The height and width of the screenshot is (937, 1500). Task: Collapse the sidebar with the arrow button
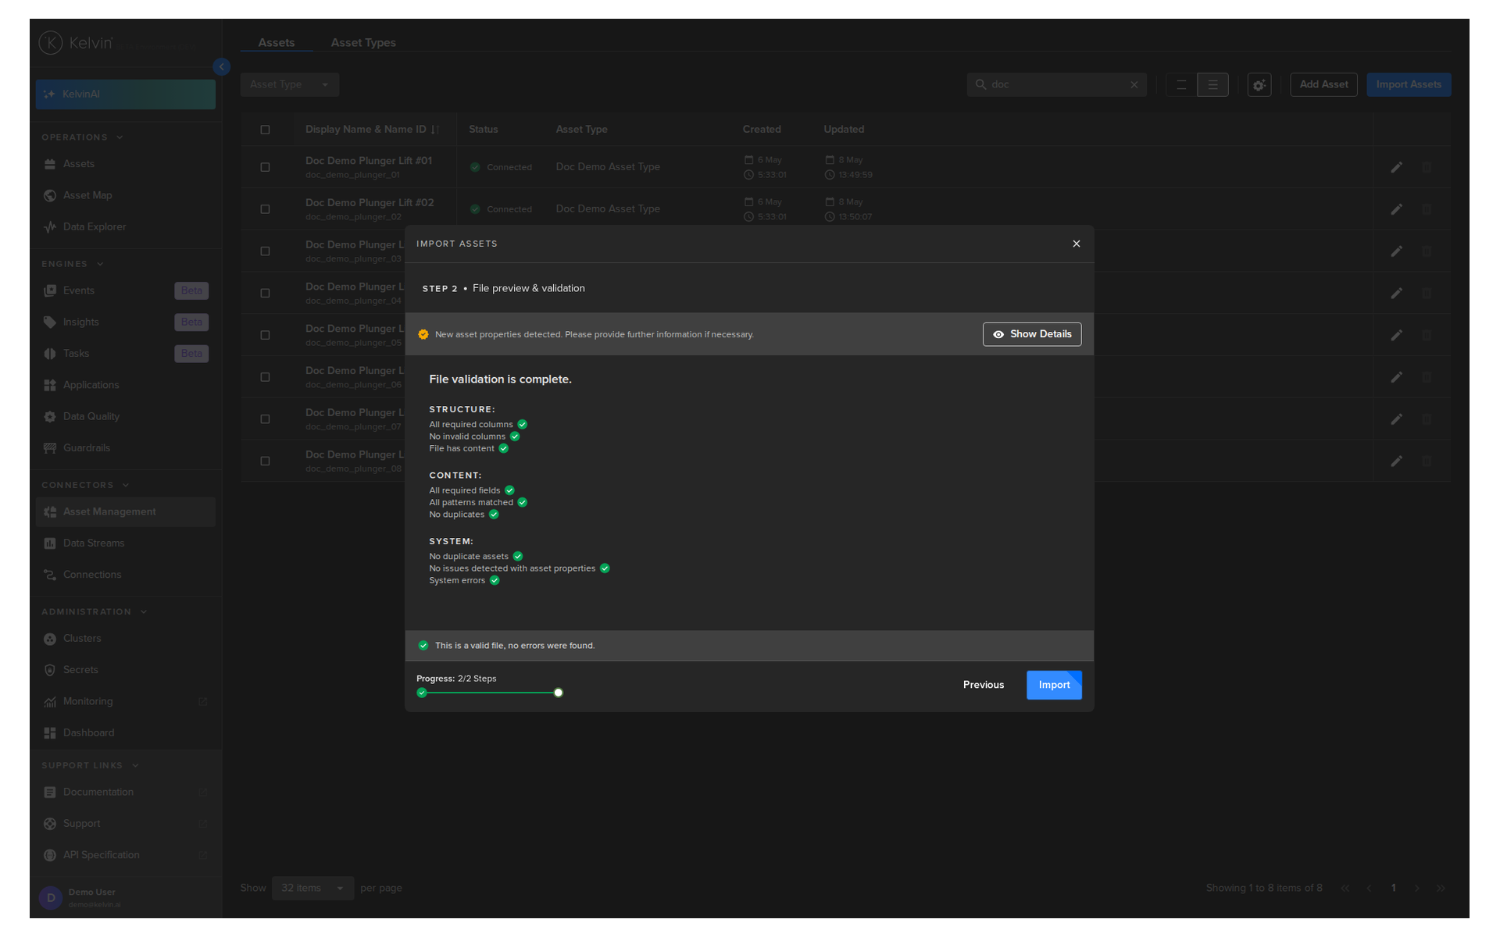pos(222,67)
